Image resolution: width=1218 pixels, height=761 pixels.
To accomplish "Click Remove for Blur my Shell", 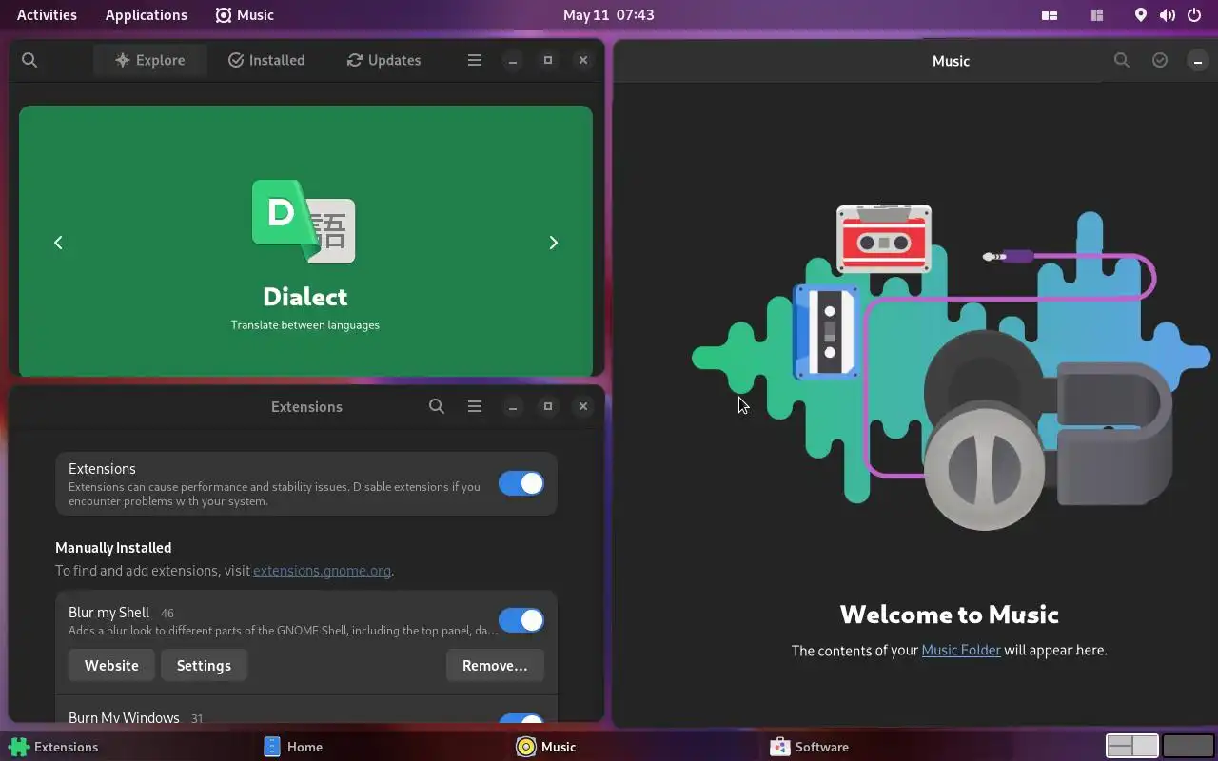I will [x=495, y=665].
